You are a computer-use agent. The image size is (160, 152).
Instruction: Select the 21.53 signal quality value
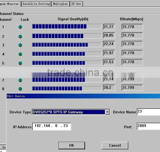point(109,62)
